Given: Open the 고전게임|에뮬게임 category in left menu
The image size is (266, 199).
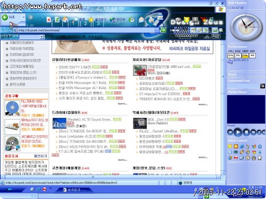Looking at the screenshot, I should pyautogui.click(x=21, y=66).
